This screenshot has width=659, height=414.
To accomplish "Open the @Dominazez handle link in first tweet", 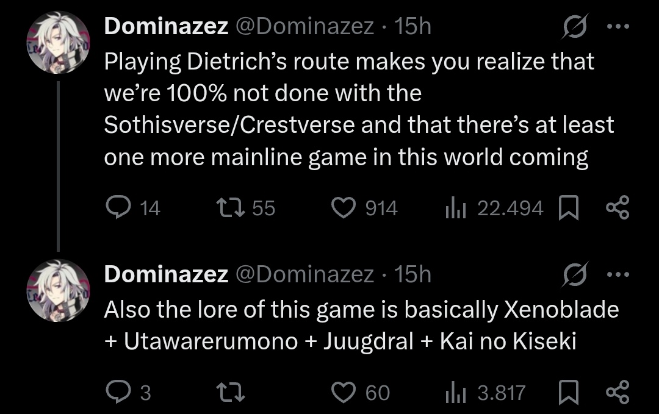I will click(304, 26).
